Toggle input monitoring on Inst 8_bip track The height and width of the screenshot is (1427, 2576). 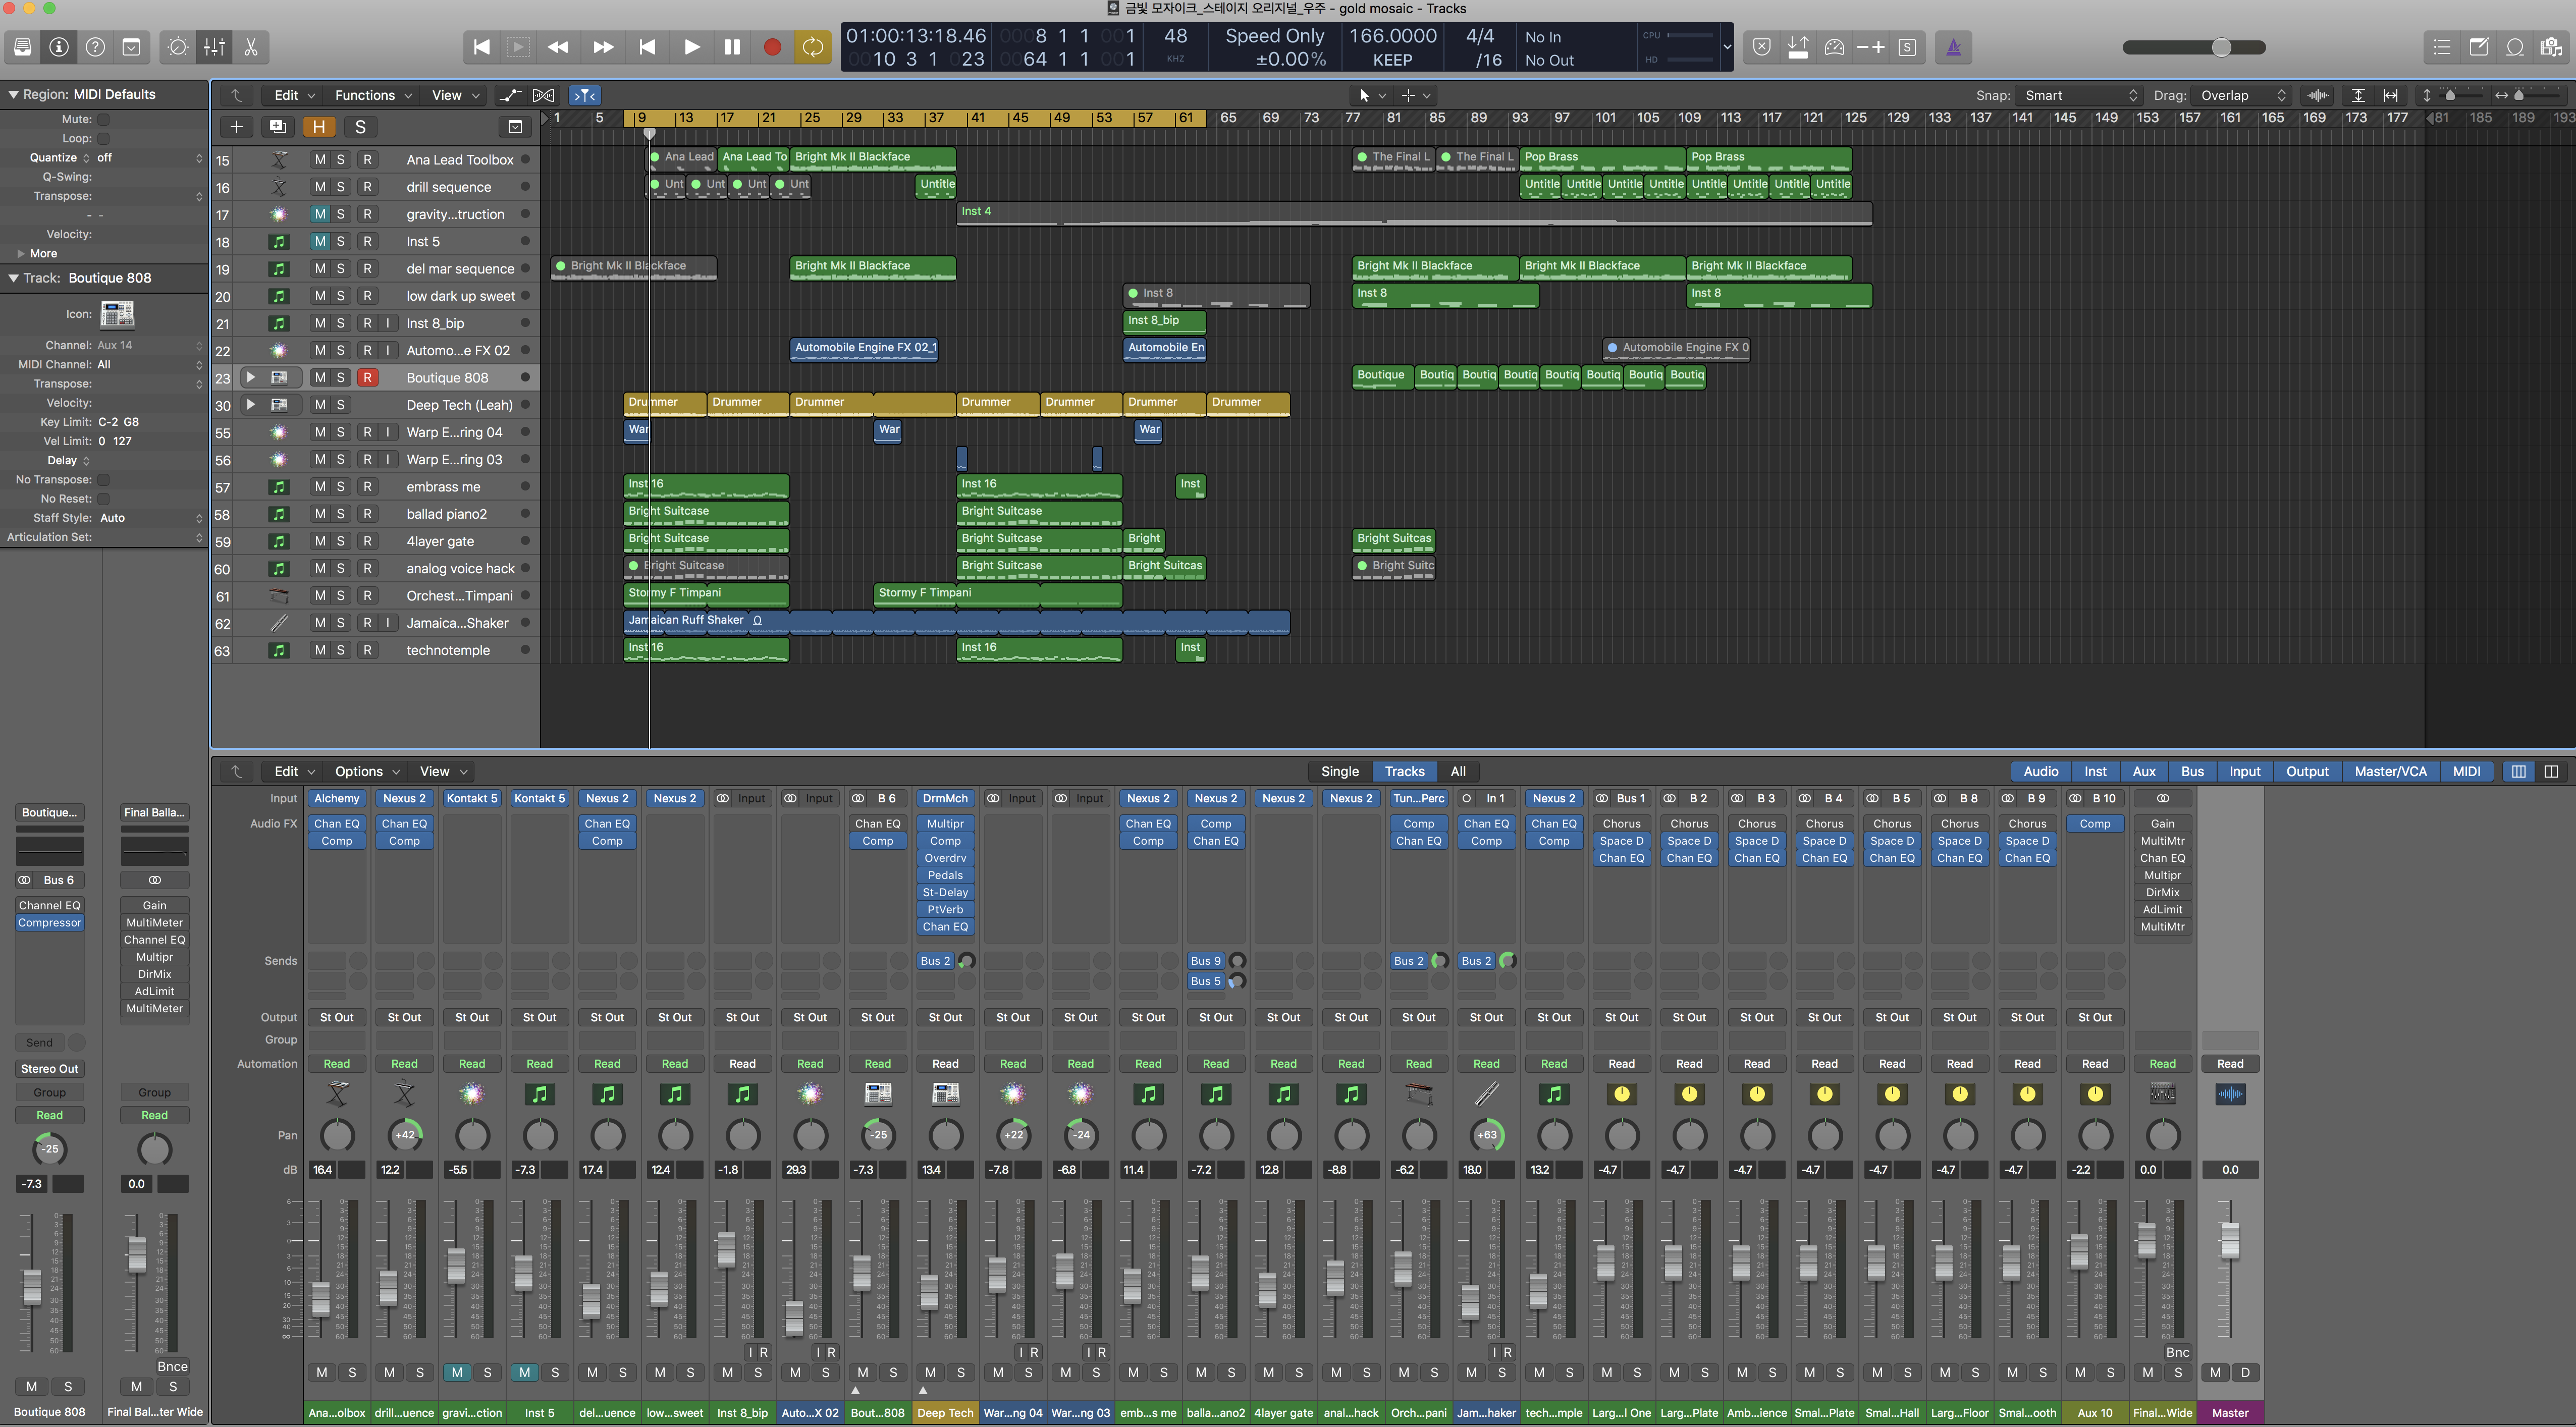click(388, 323)
